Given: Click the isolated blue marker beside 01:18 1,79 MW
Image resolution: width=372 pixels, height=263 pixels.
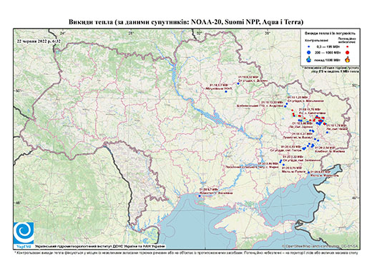Looking at the screenshot, I should click(x=327, y=132).
